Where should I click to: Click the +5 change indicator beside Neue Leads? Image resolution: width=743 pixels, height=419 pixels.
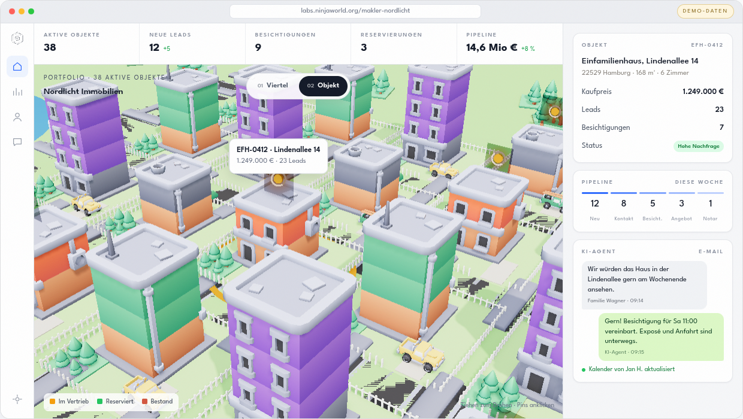click(167, 48)
